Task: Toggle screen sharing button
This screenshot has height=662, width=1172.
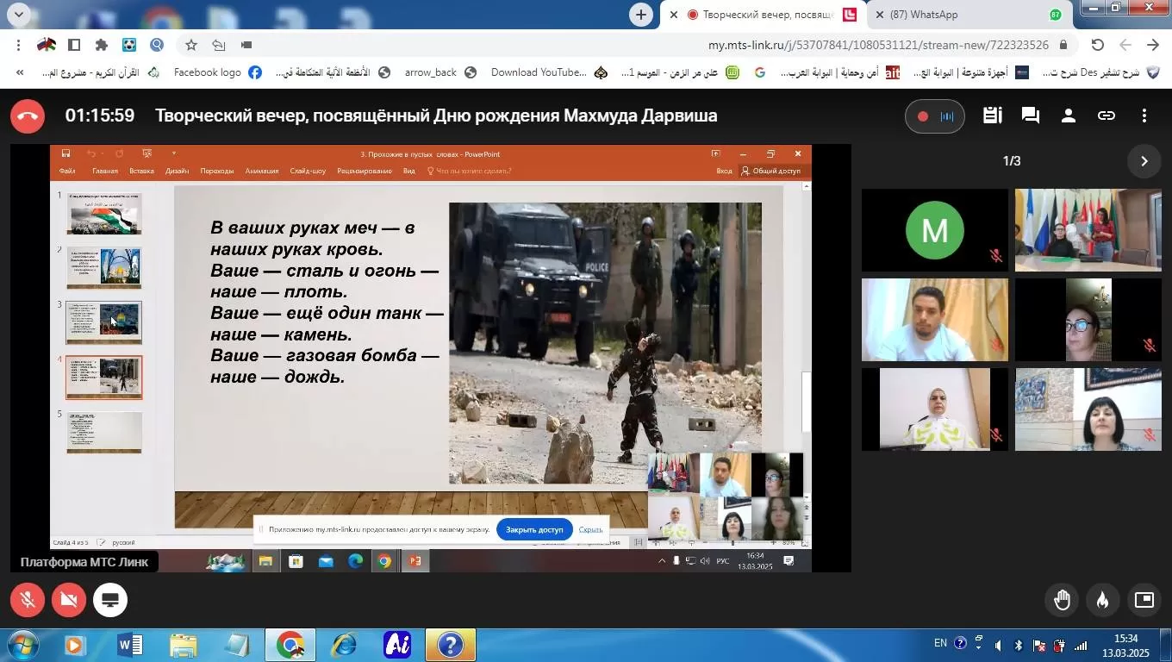Action: [110, 600]
